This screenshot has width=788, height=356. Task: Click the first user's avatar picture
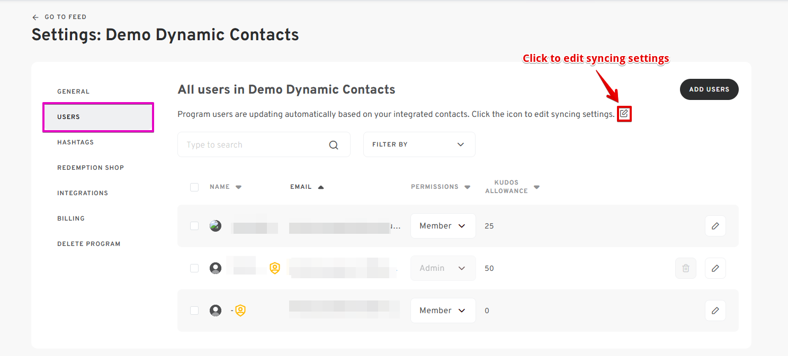point(216,226)
